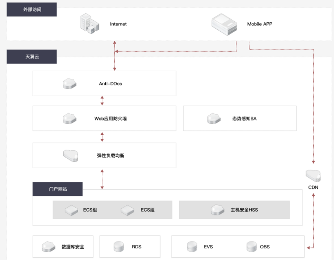Viewport: 334px width, 260px height.
Task: Click the 主机安全HSS shield icon
Action: pos(217,210)
